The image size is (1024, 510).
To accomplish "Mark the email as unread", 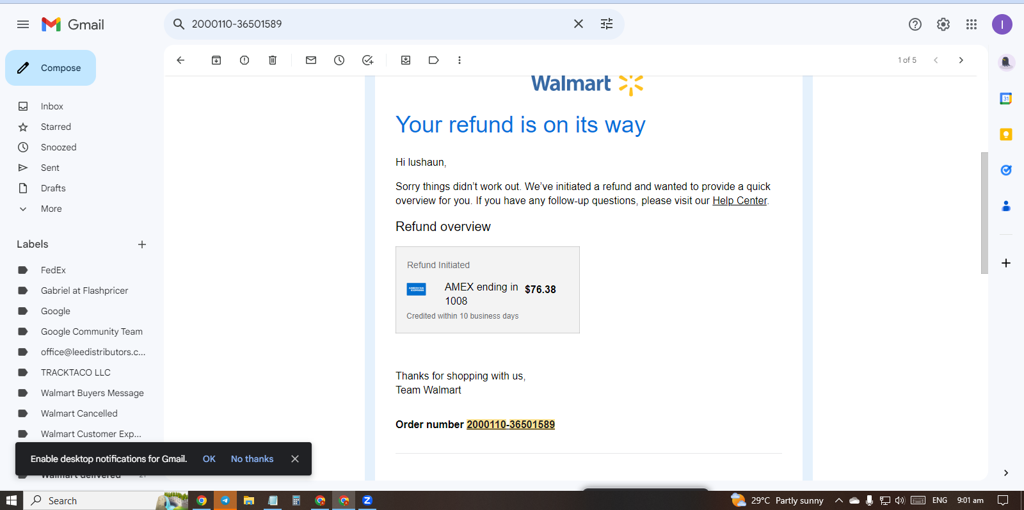I will 311,60.
